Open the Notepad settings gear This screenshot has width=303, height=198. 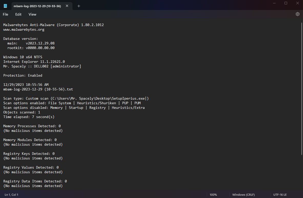click(297, 14)
